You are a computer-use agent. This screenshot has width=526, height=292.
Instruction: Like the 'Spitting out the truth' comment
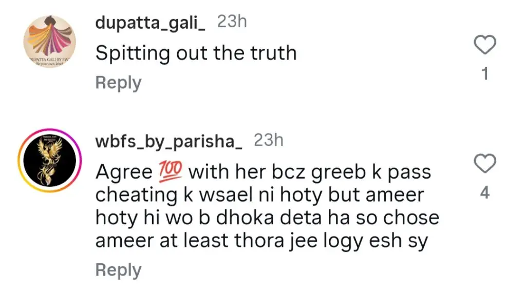[485, 44]
